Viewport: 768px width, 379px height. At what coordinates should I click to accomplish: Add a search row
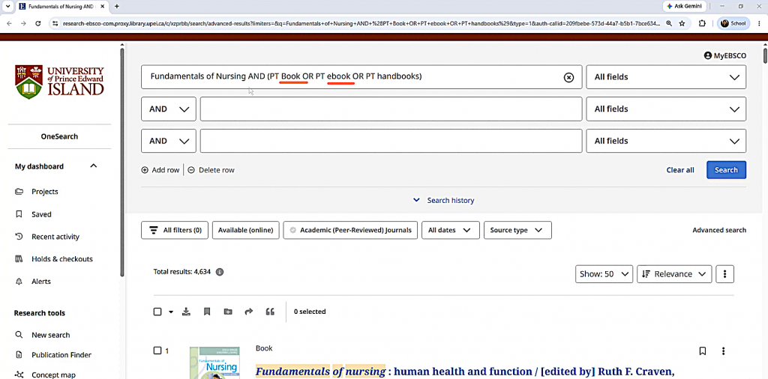(160, 170)
